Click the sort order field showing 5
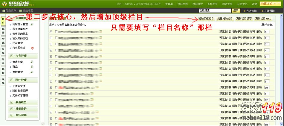Image resolution: width=284 pixels, height=126 pixels. 267,57
